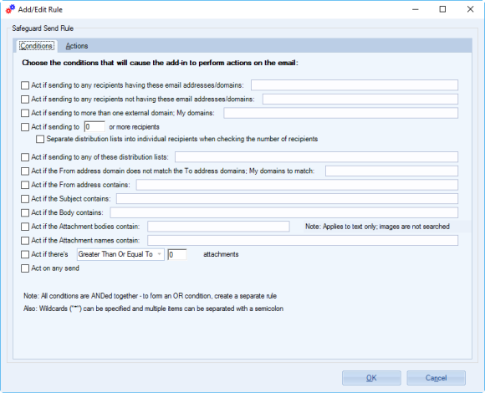The height and width of the screenshot is (393, 485).
Task: Enable 'Act on any send' checkbox
Action: pos(25,268)
